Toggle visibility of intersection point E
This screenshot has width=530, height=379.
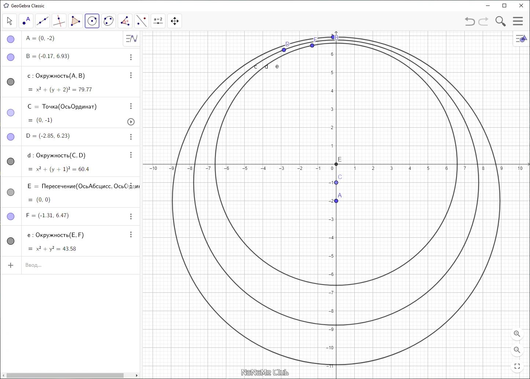[x=11, y=192]
